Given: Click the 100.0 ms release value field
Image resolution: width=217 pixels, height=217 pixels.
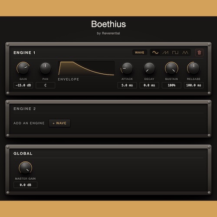Looking at the screenshot, I should (194, 85).
